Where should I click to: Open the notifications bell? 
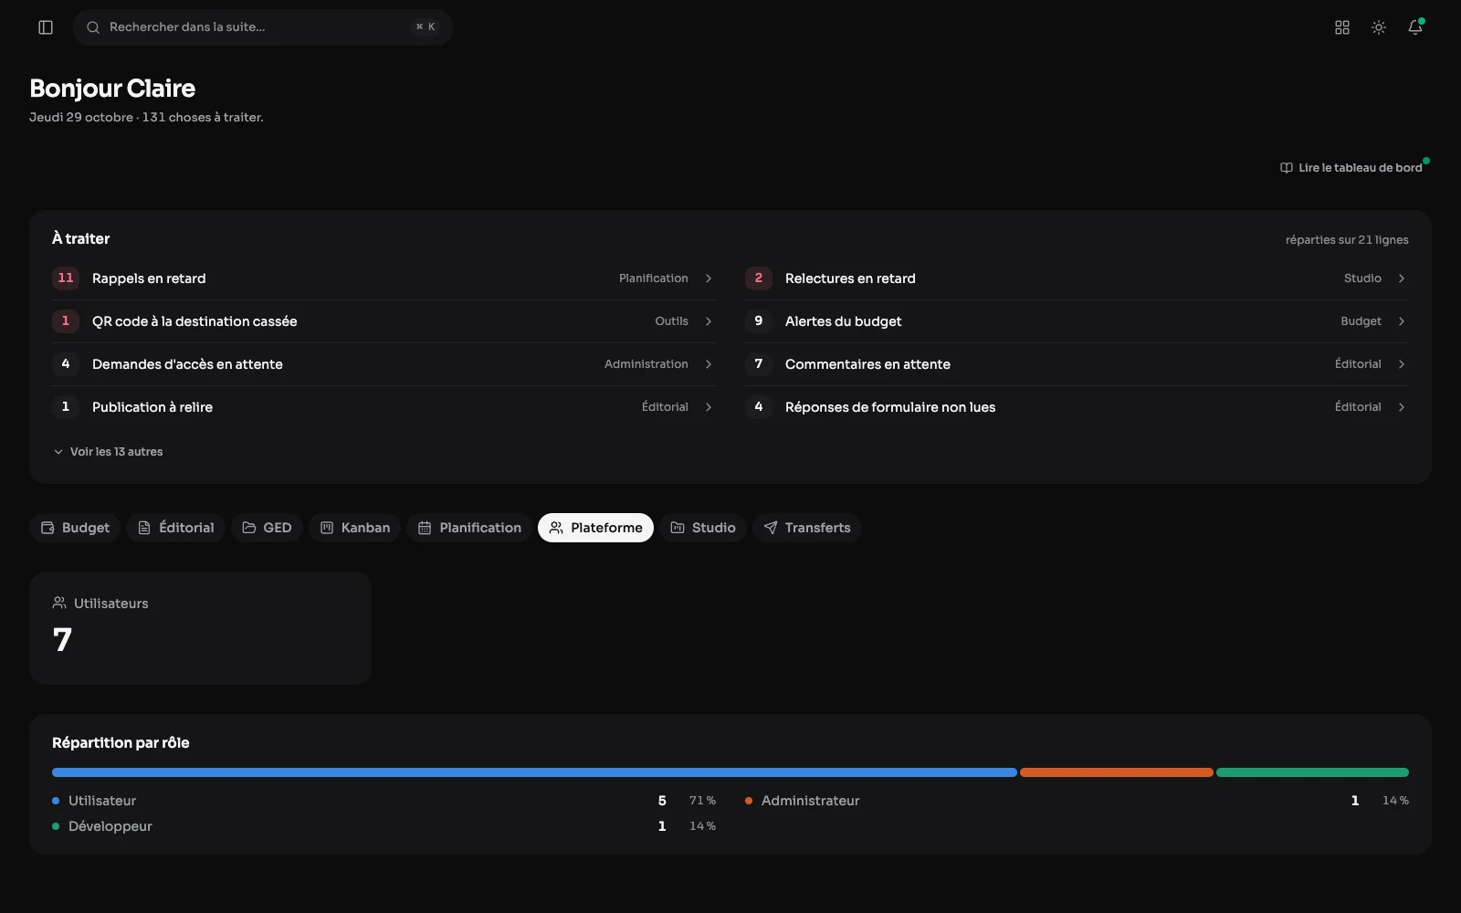tap(1415, 27)
